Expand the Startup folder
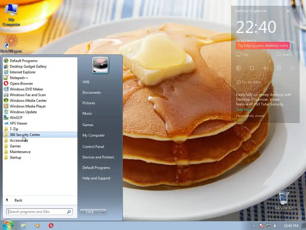This screenshot has height=230, width=306. click(x=40, y=157)
